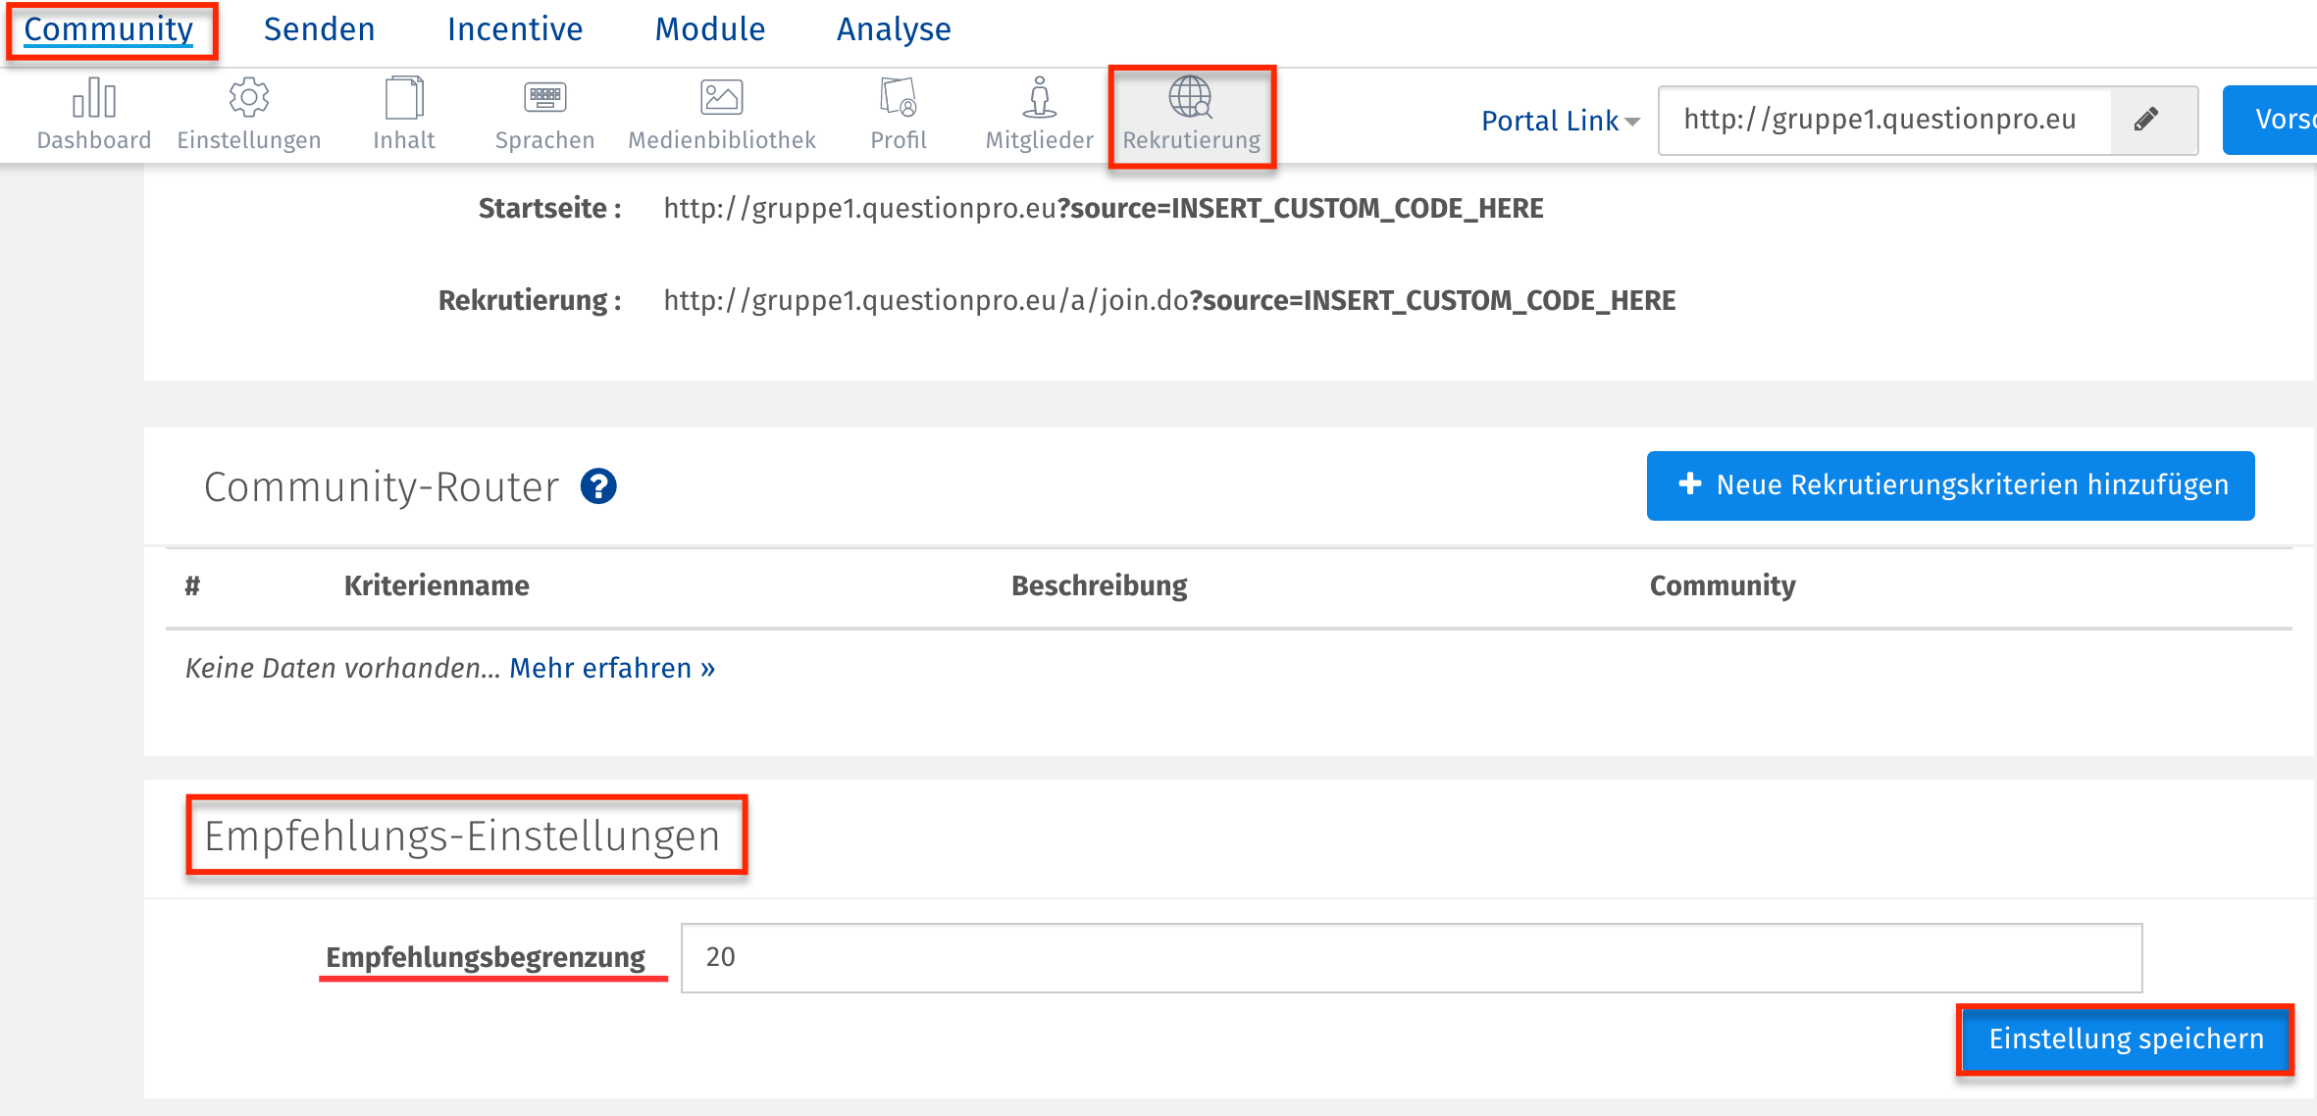This screenshot has width=2317, height=1116.
Task: Open Sprachen keyboard icon
Action: click(545, 98)
